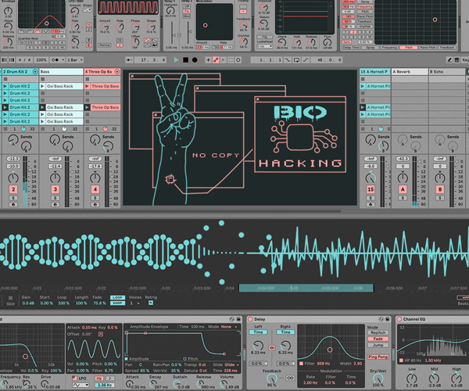469x391 pixels.
Task: Toggle the pink Automation Arm link icon
Action: [216, 60]
